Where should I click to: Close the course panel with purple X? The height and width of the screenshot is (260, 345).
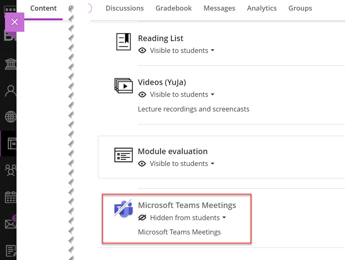click(15, 22)
